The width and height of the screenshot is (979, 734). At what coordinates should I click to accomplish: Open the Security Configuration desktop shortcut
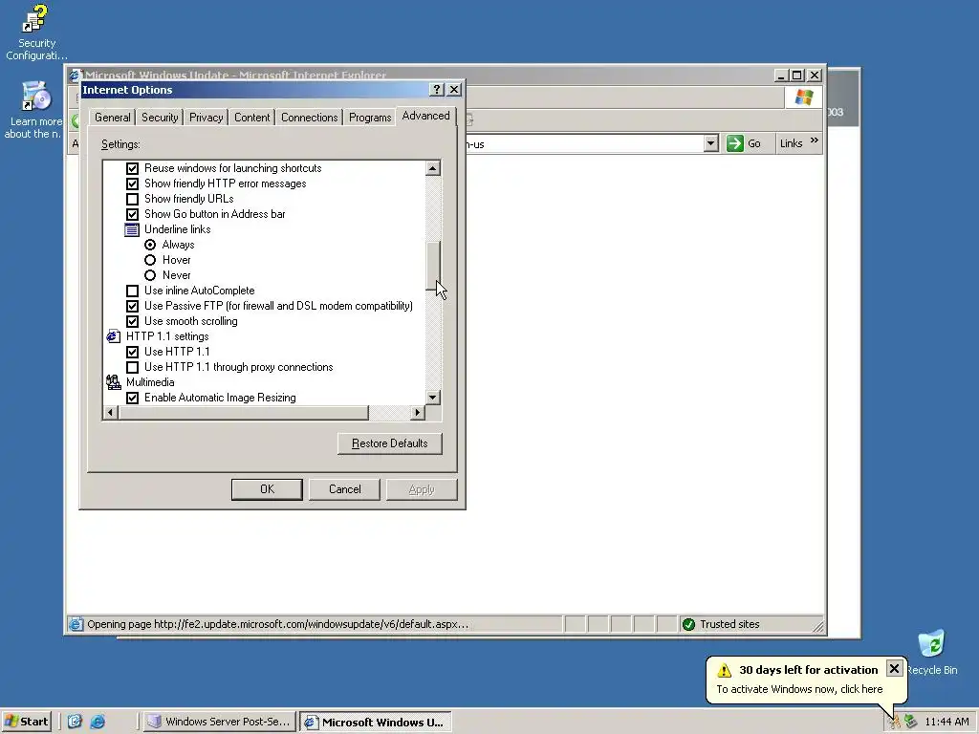click(36, 32)
